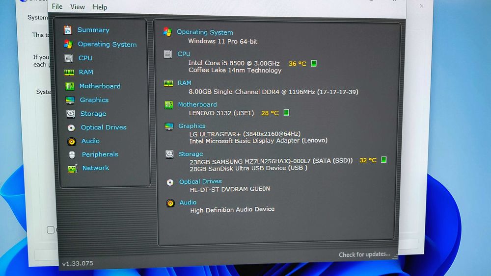The height and width of the screenshot is (276, 491).
Task: Open Network section from the sidebar
Action: point(96,168)
